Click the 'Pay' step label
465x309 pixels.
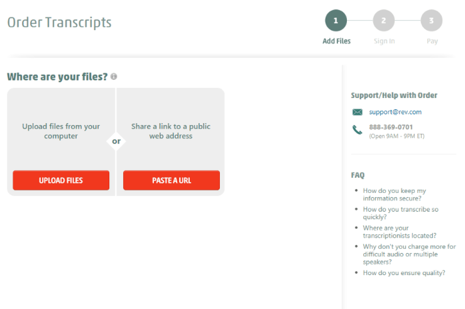pos(432,41)
